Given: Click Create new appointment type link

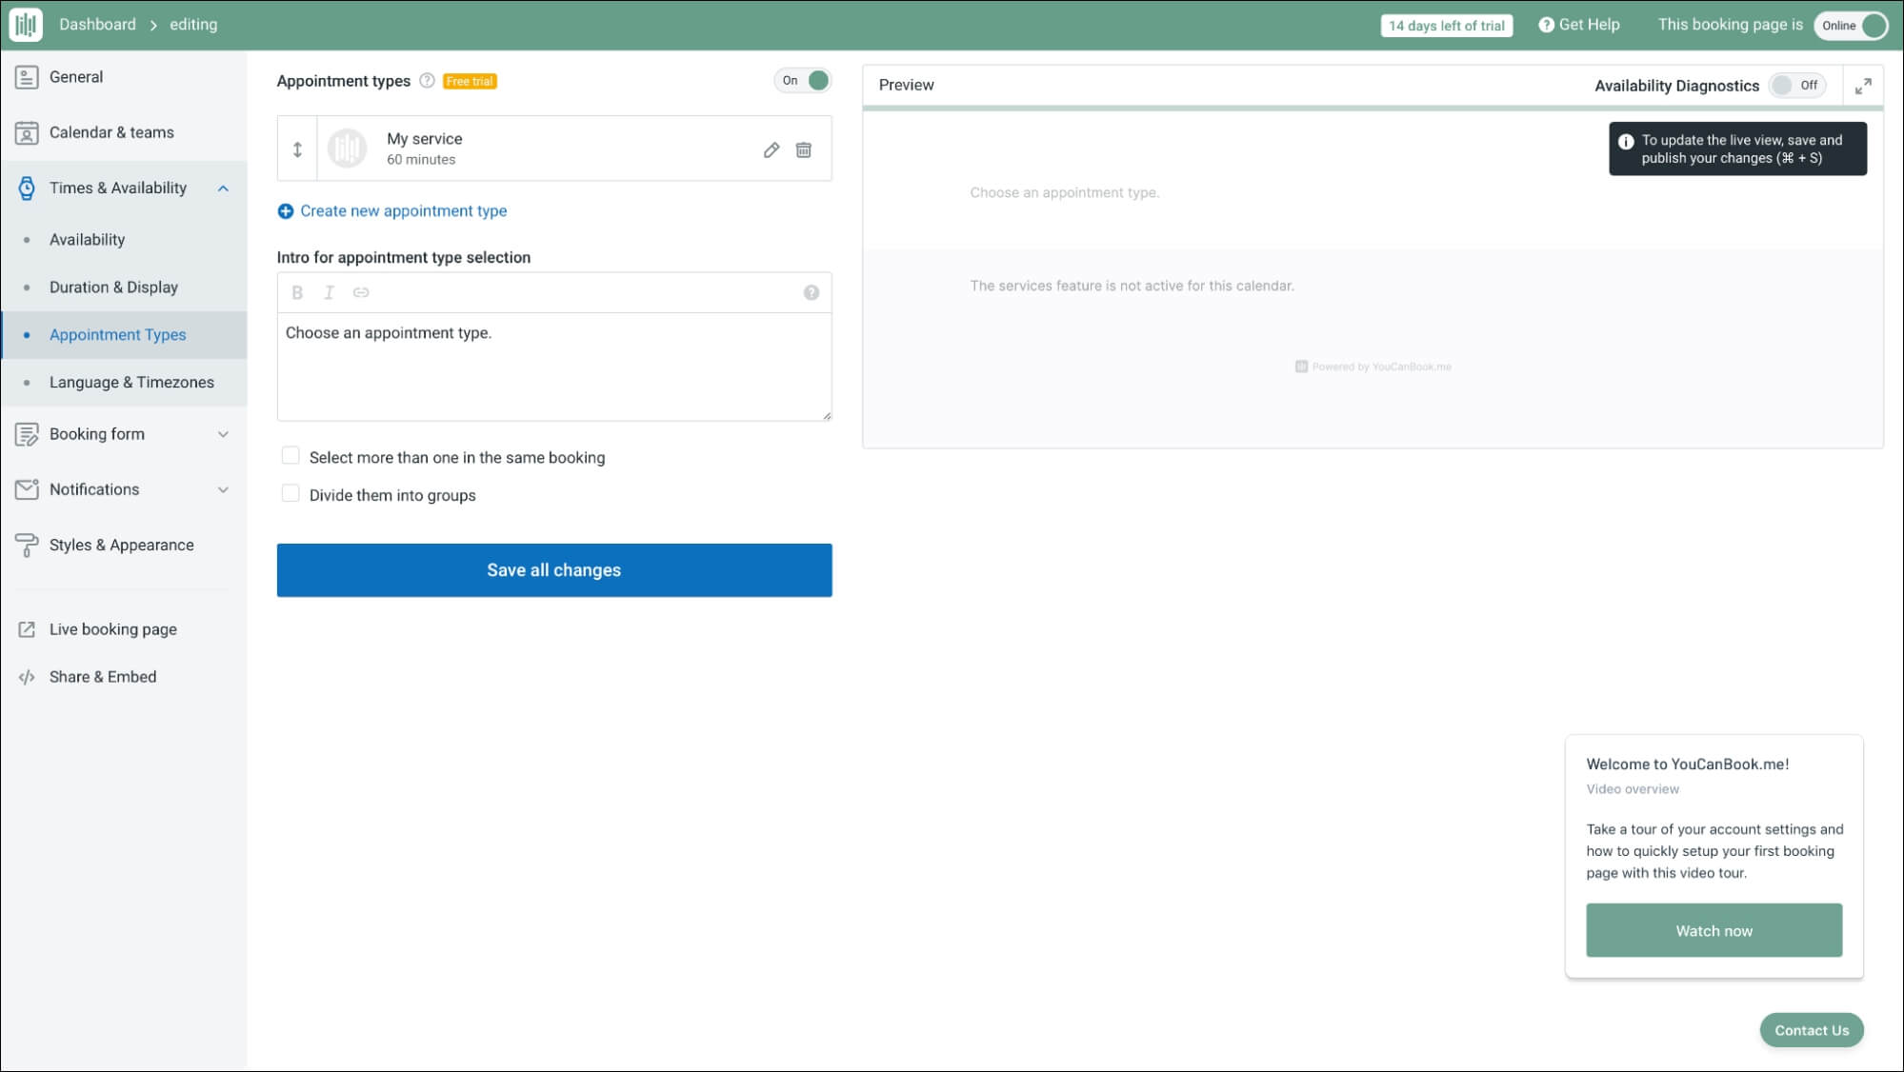Looking at the screenshot, I should (x=403, y=211).
